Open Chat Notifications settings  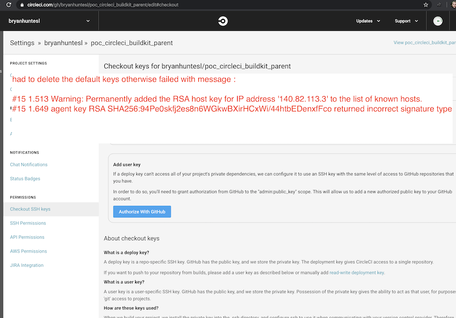tap(28, 164)
